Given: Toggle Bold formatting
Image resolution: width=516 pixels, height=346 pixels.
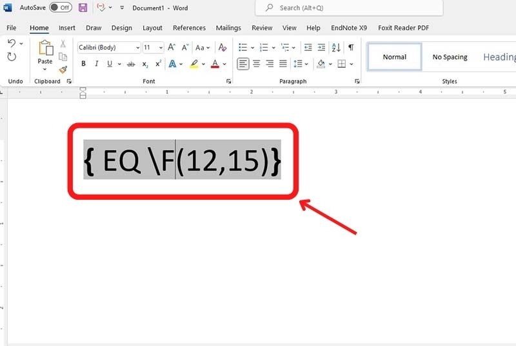Looking at the screenshot, I should tap(83, 64).
